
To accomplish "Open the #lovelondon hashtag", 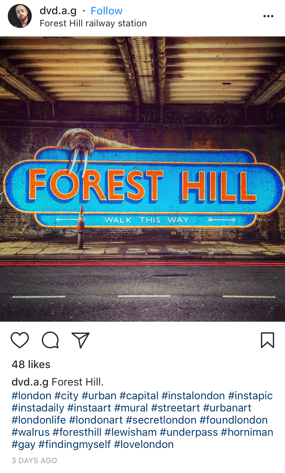I will 144,444.
